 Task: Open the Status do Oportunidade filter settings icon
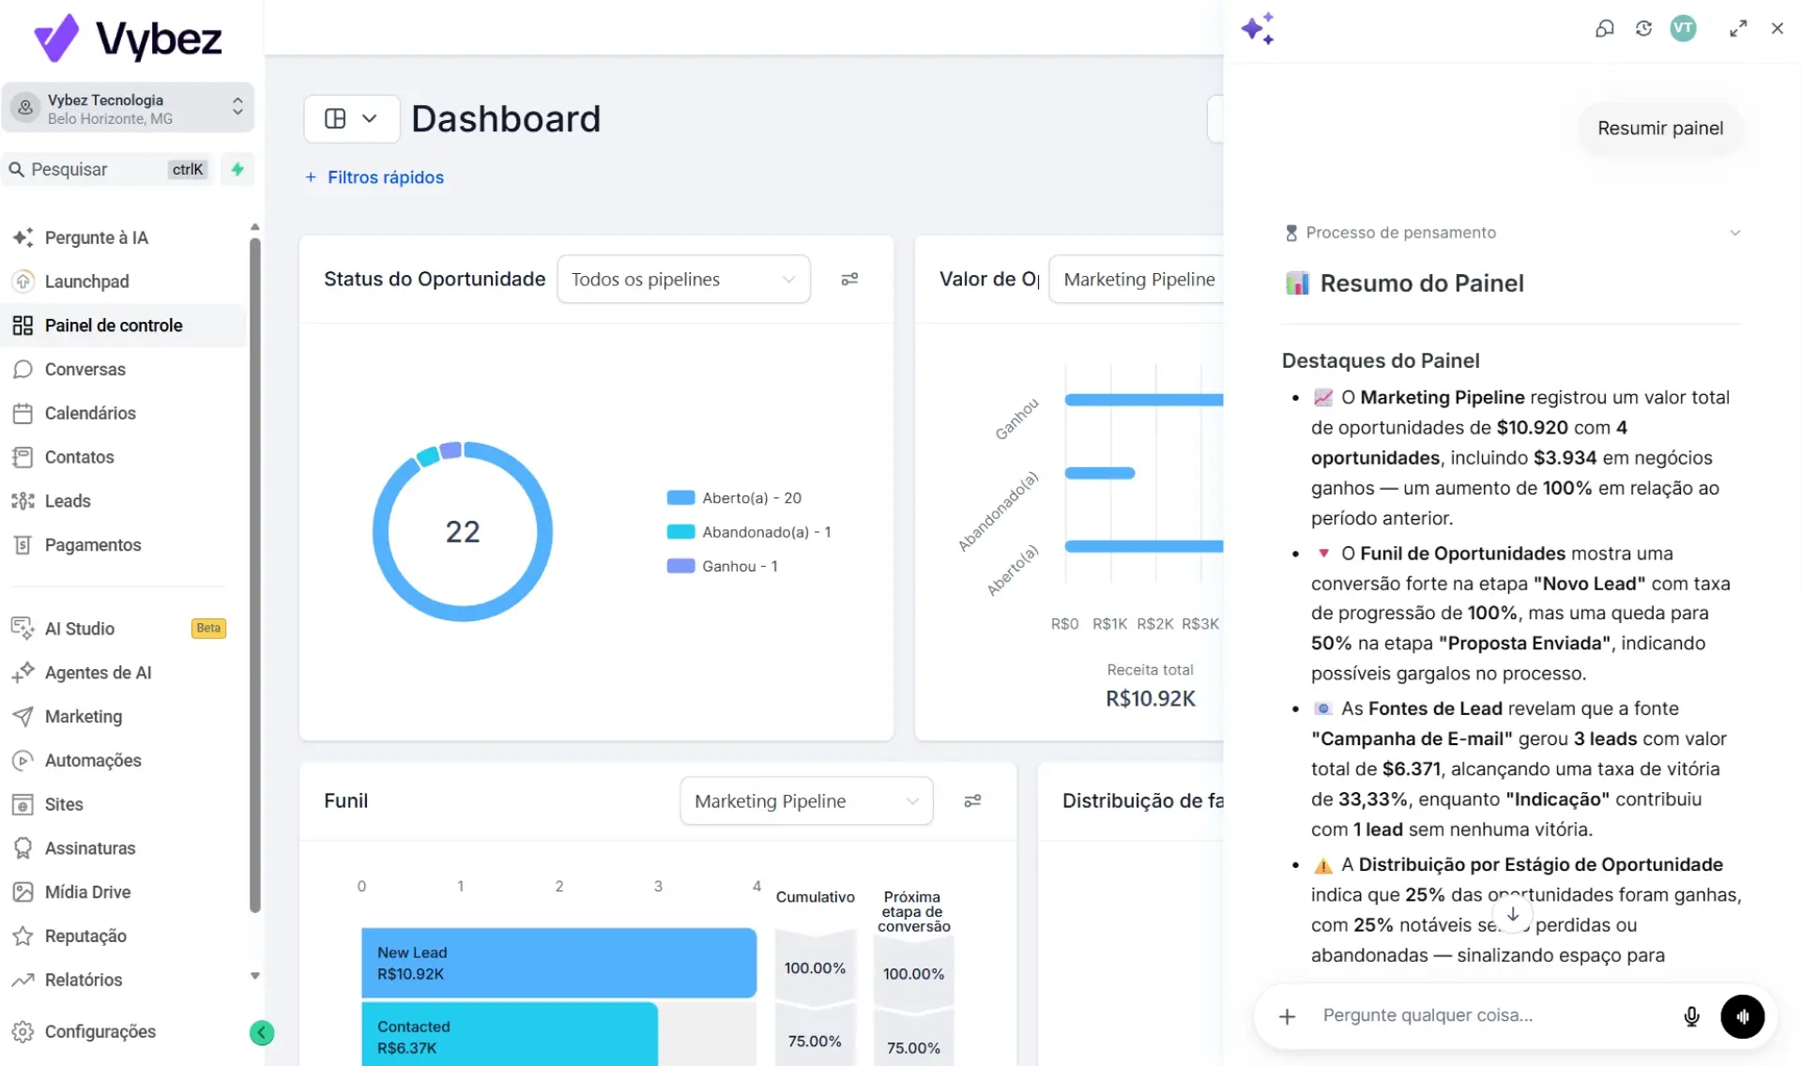pos(849,279)
